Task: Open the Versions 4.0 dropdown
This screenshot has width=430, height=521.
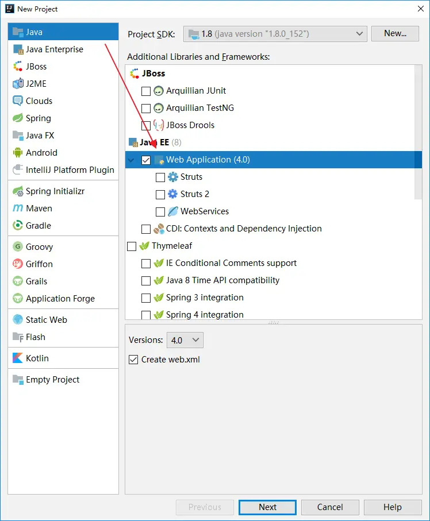Action: tap(185, 340)
